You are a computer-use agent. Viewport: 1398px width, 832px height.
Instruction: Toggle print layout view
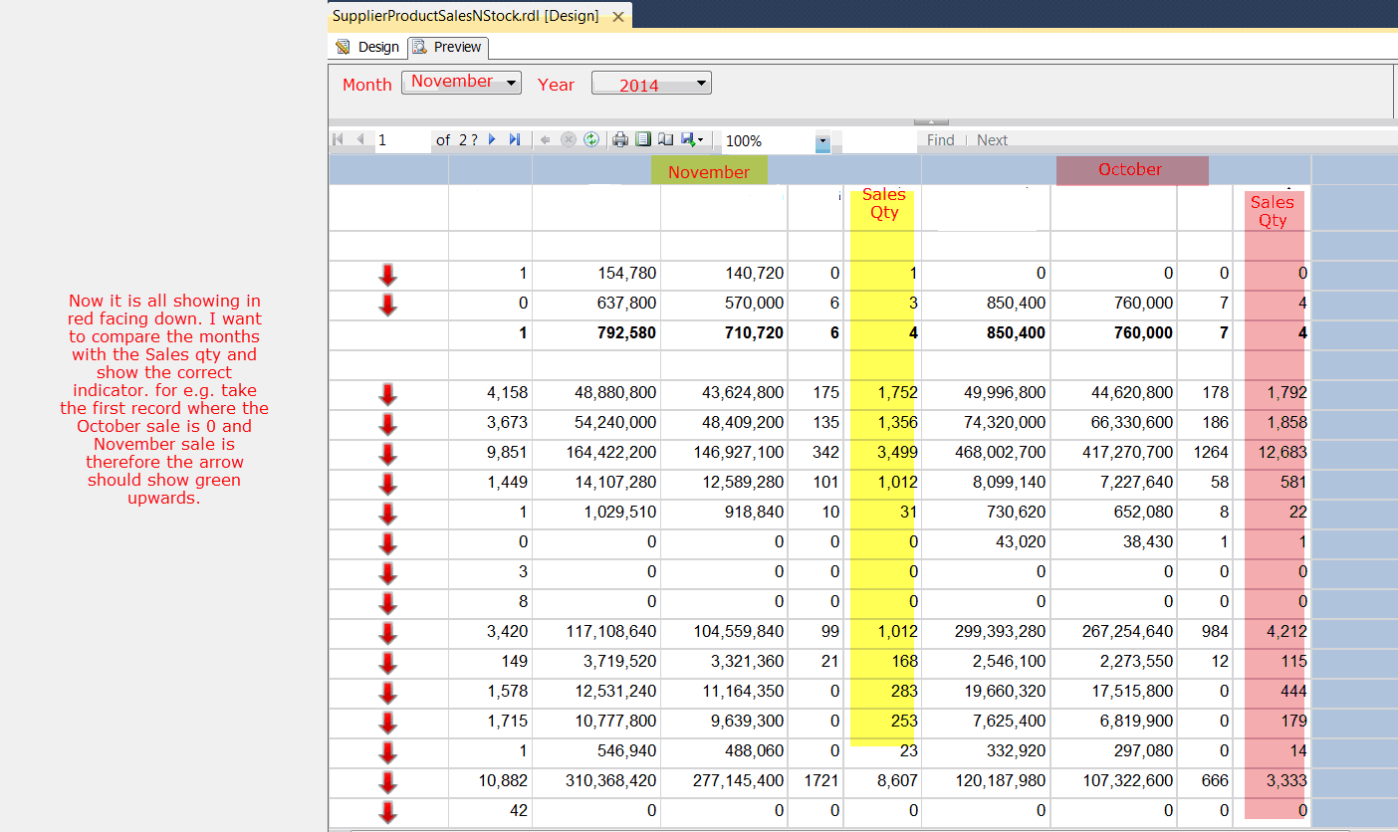[x=643, y=140]
